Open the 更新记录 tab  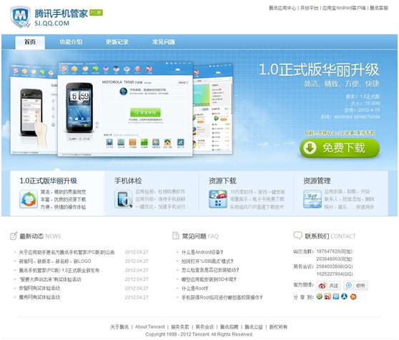point(117,42)
